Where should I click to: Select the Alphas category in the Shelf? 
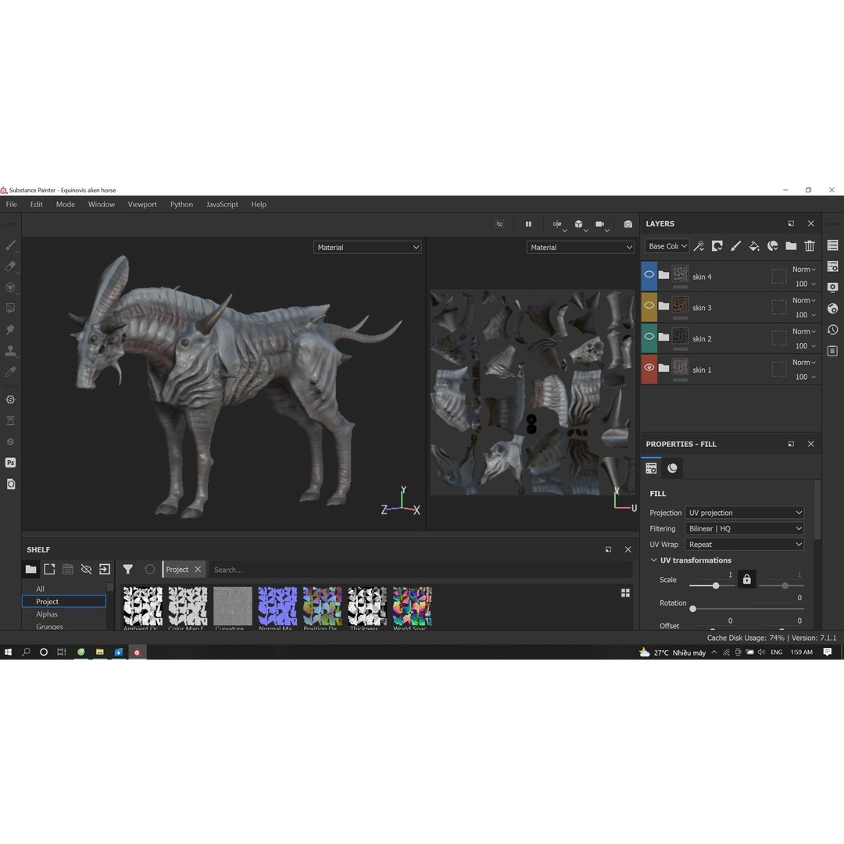point(46,613)
